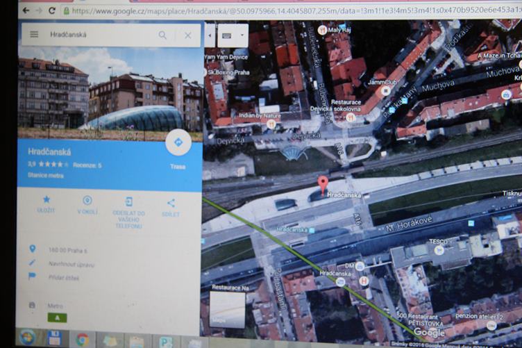Switch to map view thumbnail
Viewport: 522px width, 348px height.
pyautogui.click(x=228, y=309)
